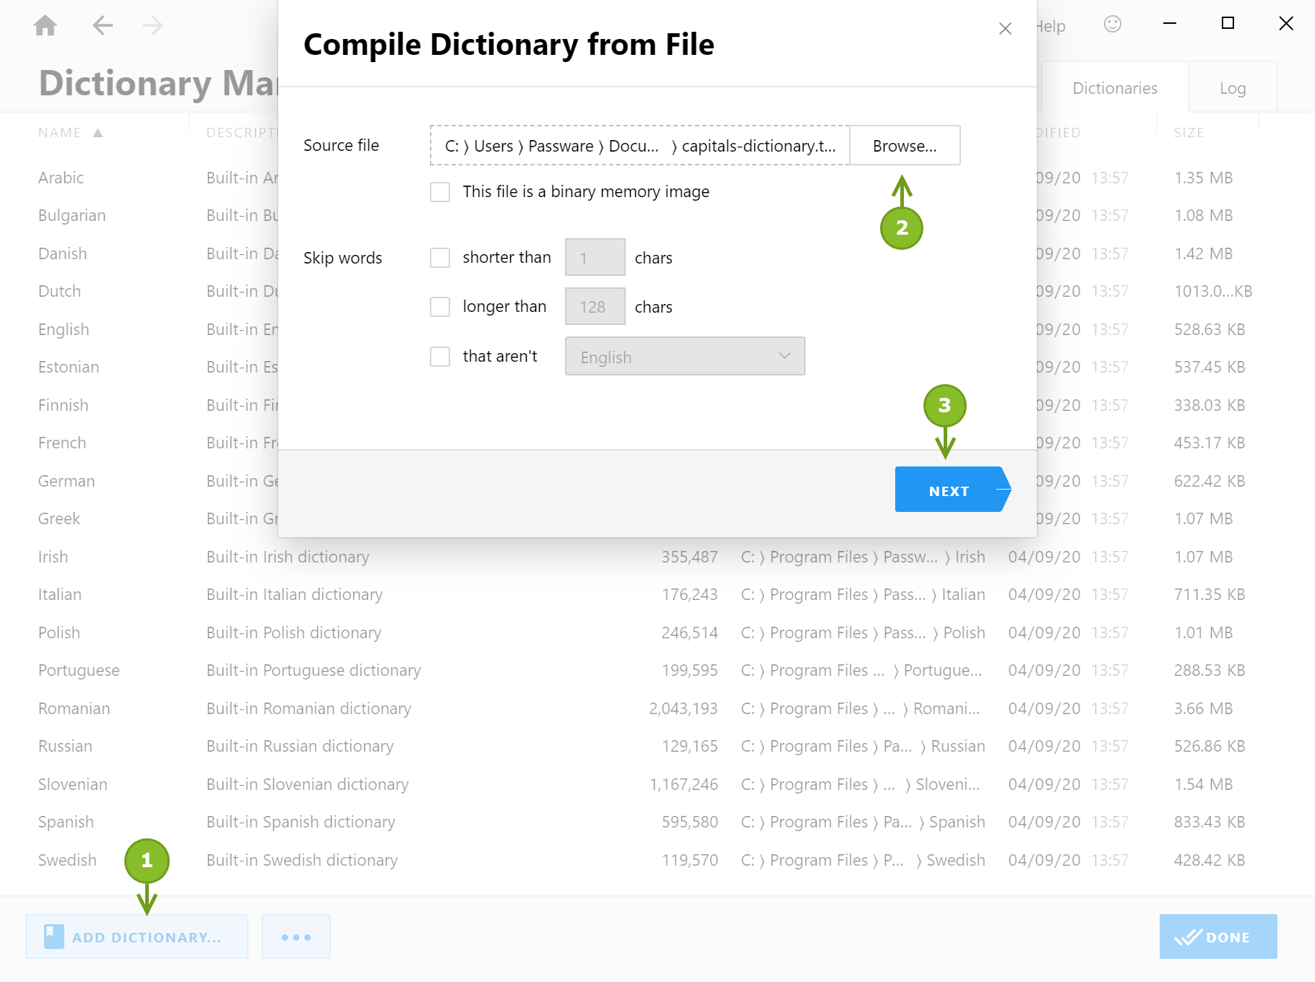Screen dimensions: 1315x982
Task: Select the back navigation arrow
Action: [x=103, y=25]
